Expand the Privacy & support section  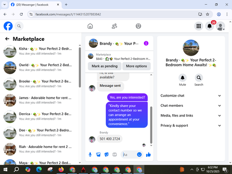[x=191, y=125]
